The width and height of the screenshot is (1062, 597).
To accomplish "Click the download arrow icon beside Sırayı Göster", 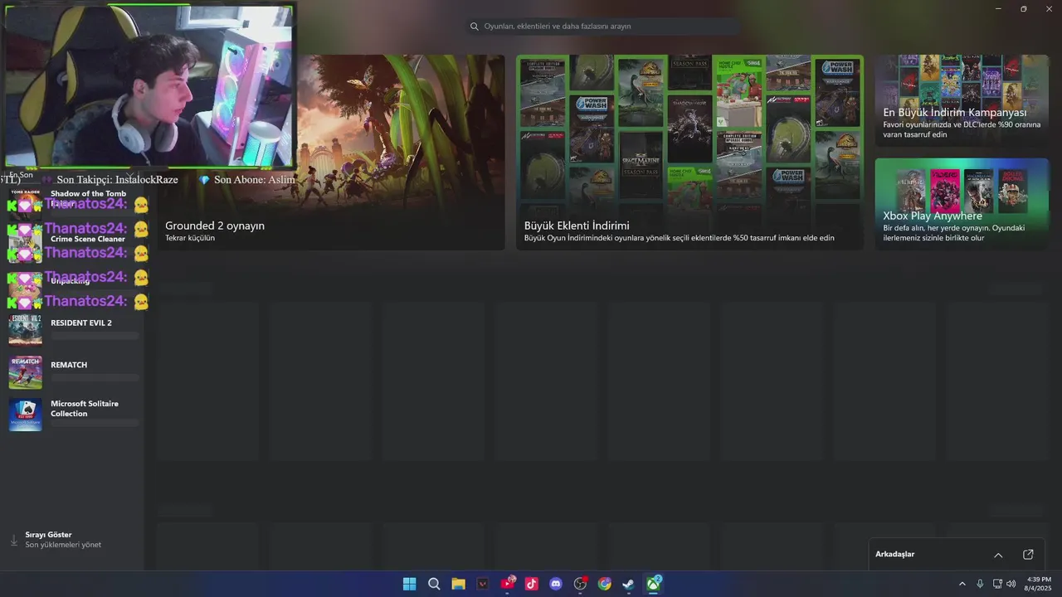I will 13,540.
